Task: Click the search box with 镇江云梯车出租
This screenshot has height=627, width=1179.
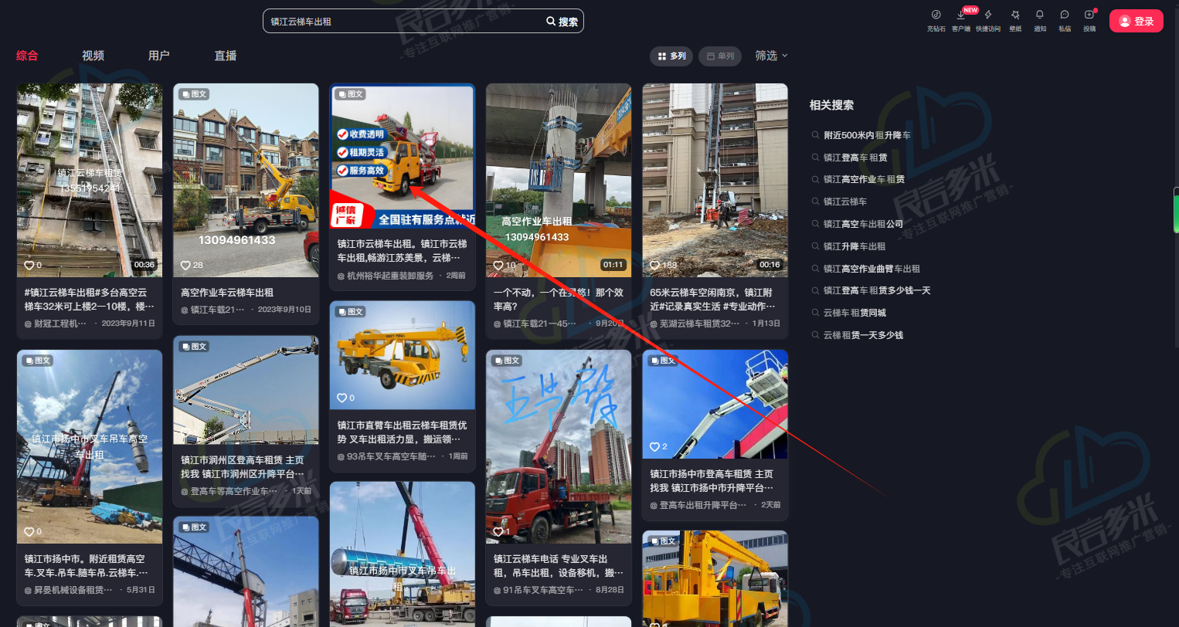Action: pyautogui.click(x=402, y=22)
